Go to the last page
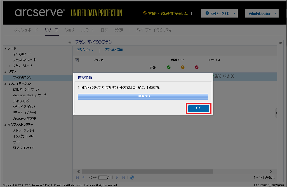 pos(123,177)
